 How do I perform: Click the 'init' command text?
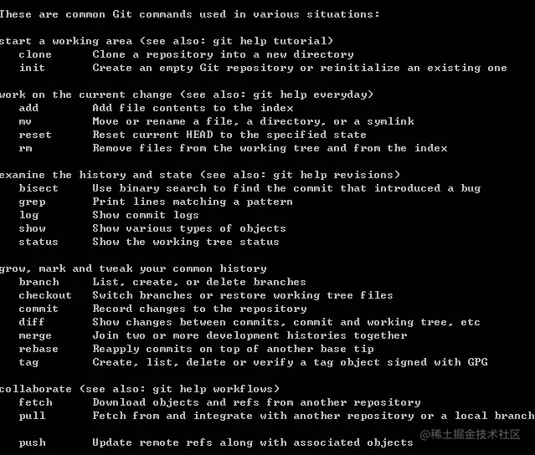(32, 68)
